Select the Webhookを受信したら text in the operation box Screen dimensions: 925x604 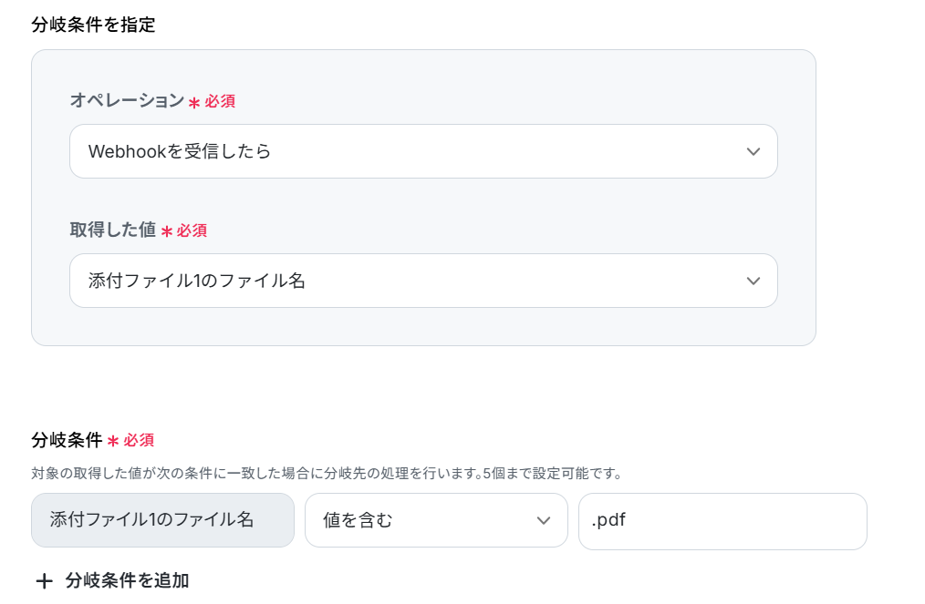point(180,151)
